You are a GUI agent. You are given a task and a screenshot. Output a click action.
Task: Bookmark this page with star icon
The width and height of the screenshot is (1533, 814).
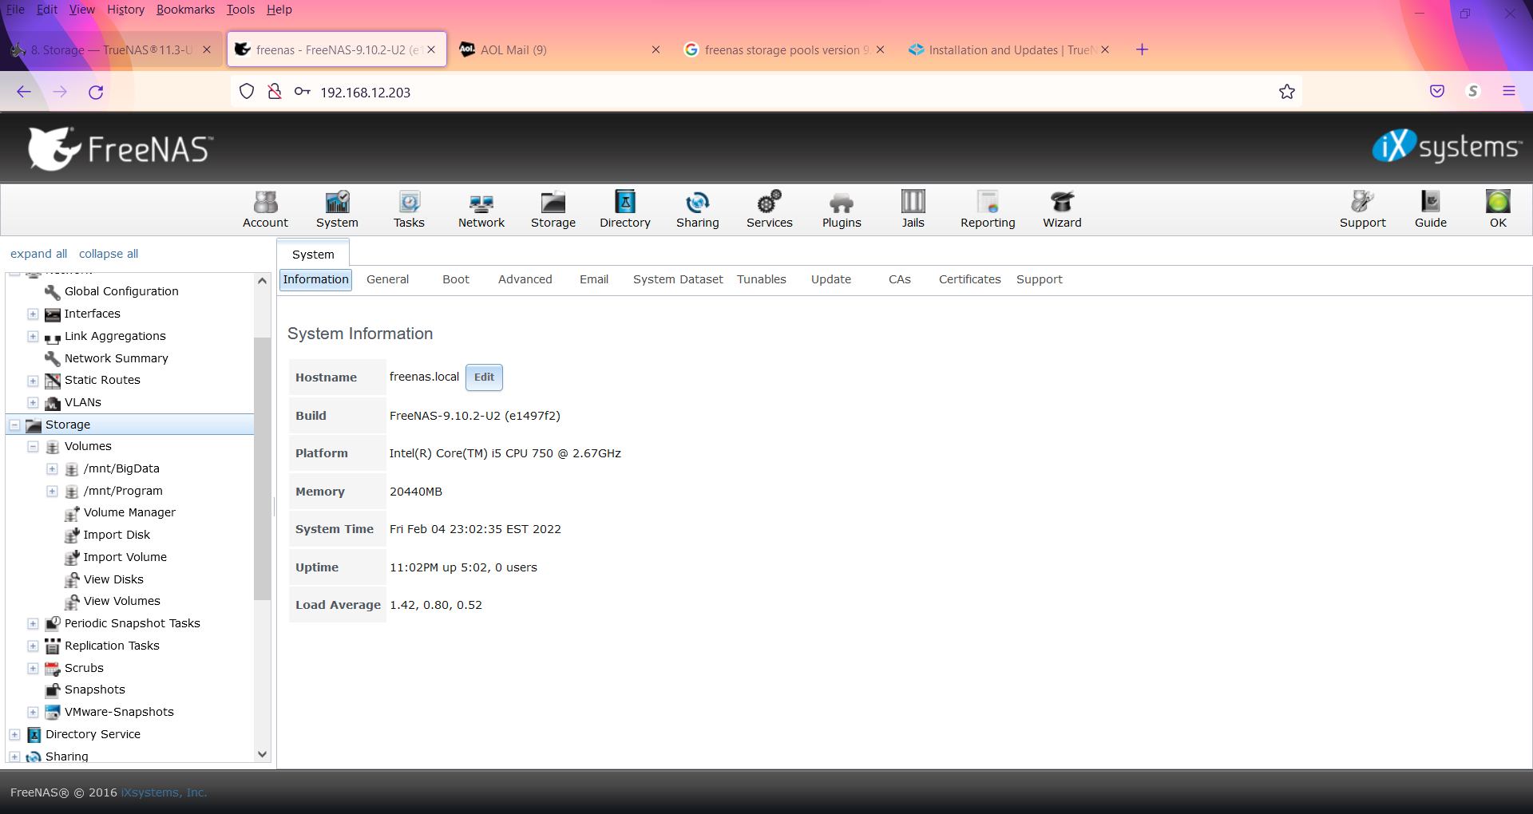pos(1287,92)
